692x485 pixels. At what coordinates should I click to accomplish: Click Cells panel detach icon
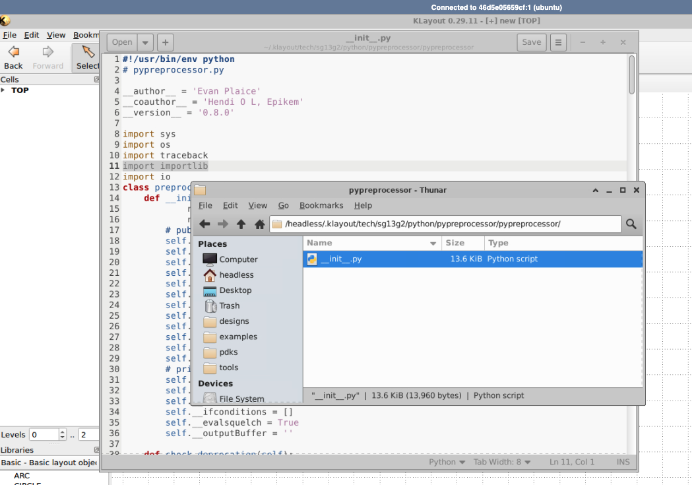pos(96,79)
